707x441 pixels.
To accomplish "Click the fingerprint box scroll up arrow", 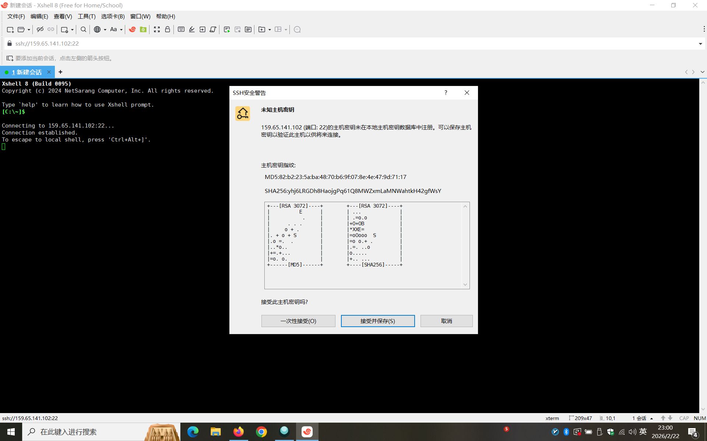I will pos(465,206).
